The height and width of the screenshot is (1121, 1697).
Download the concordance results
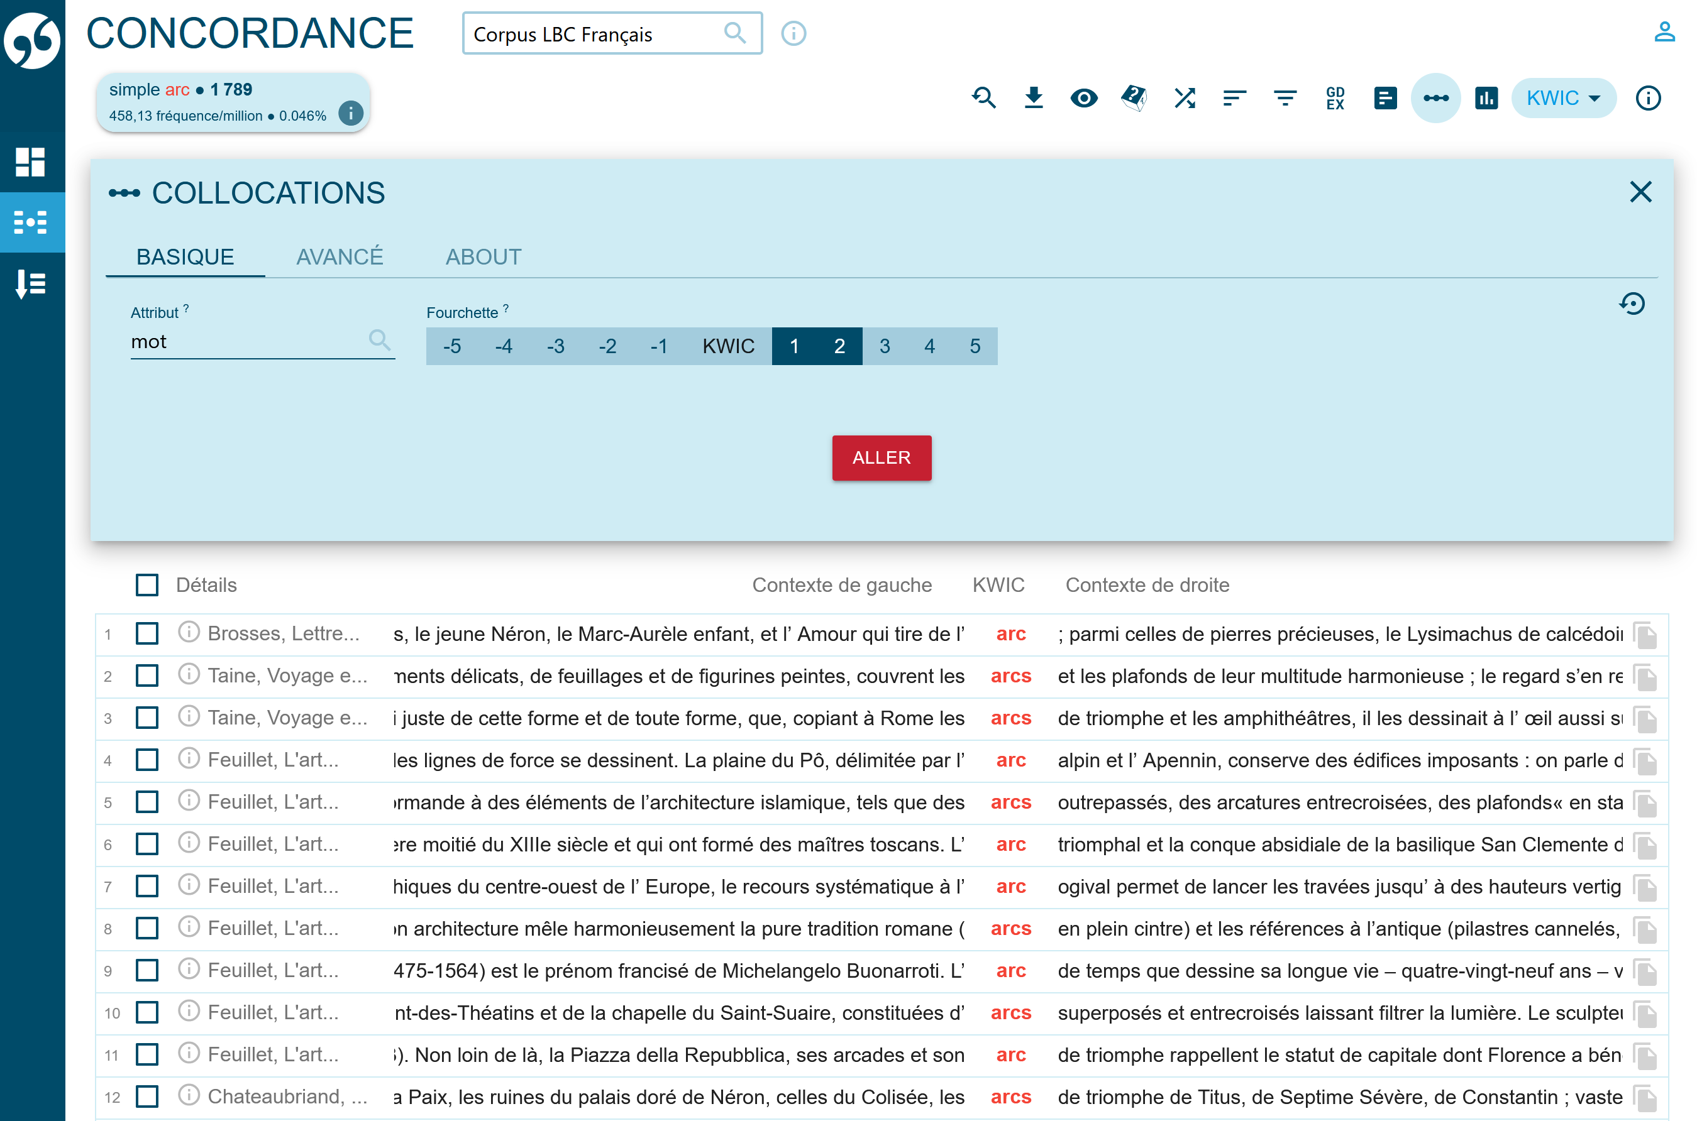tap(1034, 98)
